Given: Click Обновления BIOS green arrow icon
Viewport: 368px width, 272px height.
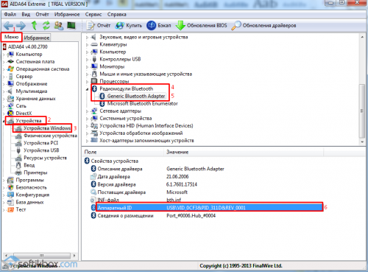Looking at the screenshot, I should point(180,25).
